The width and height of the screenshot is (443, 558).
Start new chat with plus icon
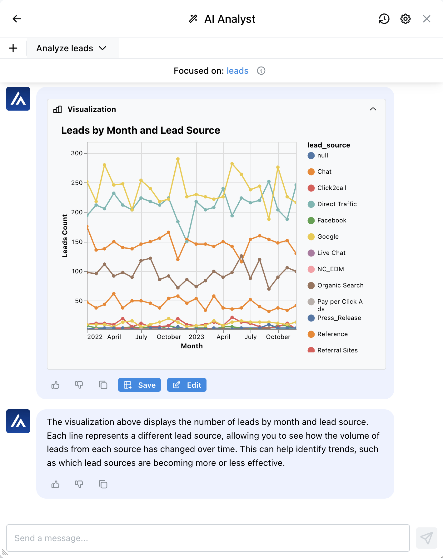coord(13,48)
